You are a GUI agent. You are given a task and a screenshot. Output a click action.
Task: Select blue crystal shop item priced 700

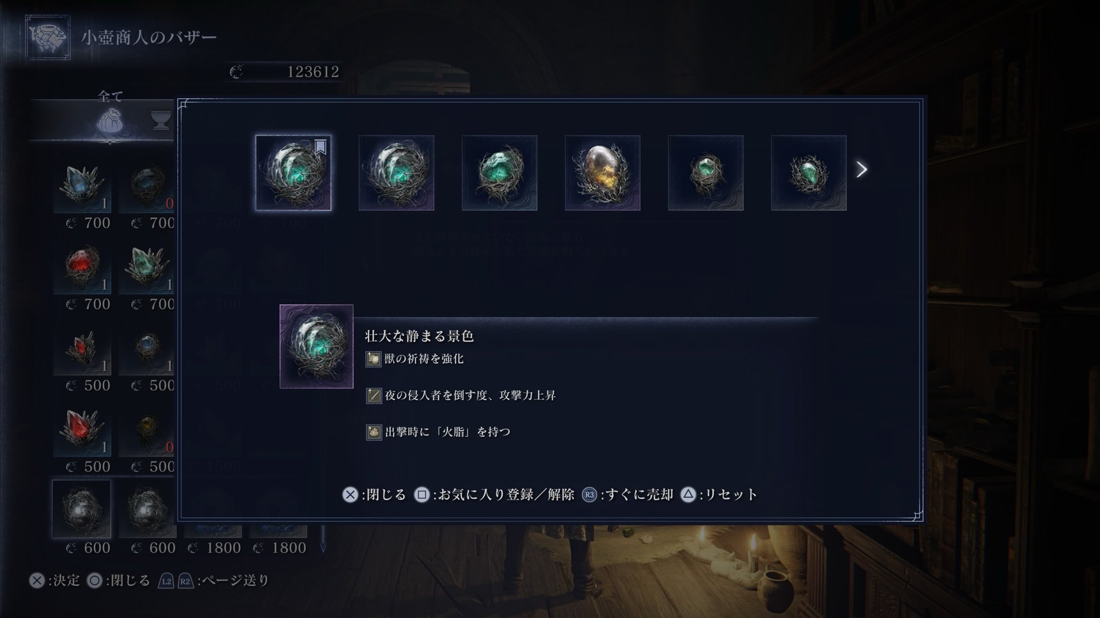(82, 185)
